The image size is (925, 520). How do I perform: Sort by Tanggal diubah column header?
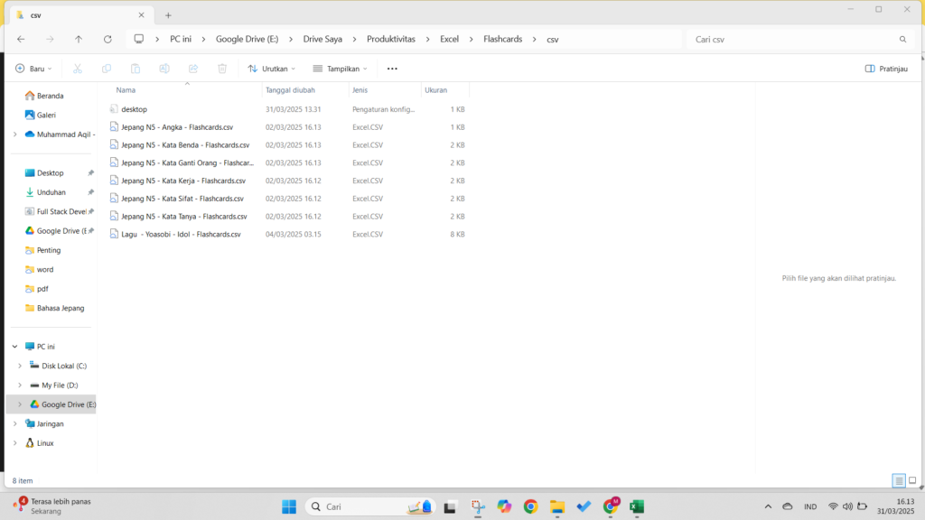pos(290,90)
